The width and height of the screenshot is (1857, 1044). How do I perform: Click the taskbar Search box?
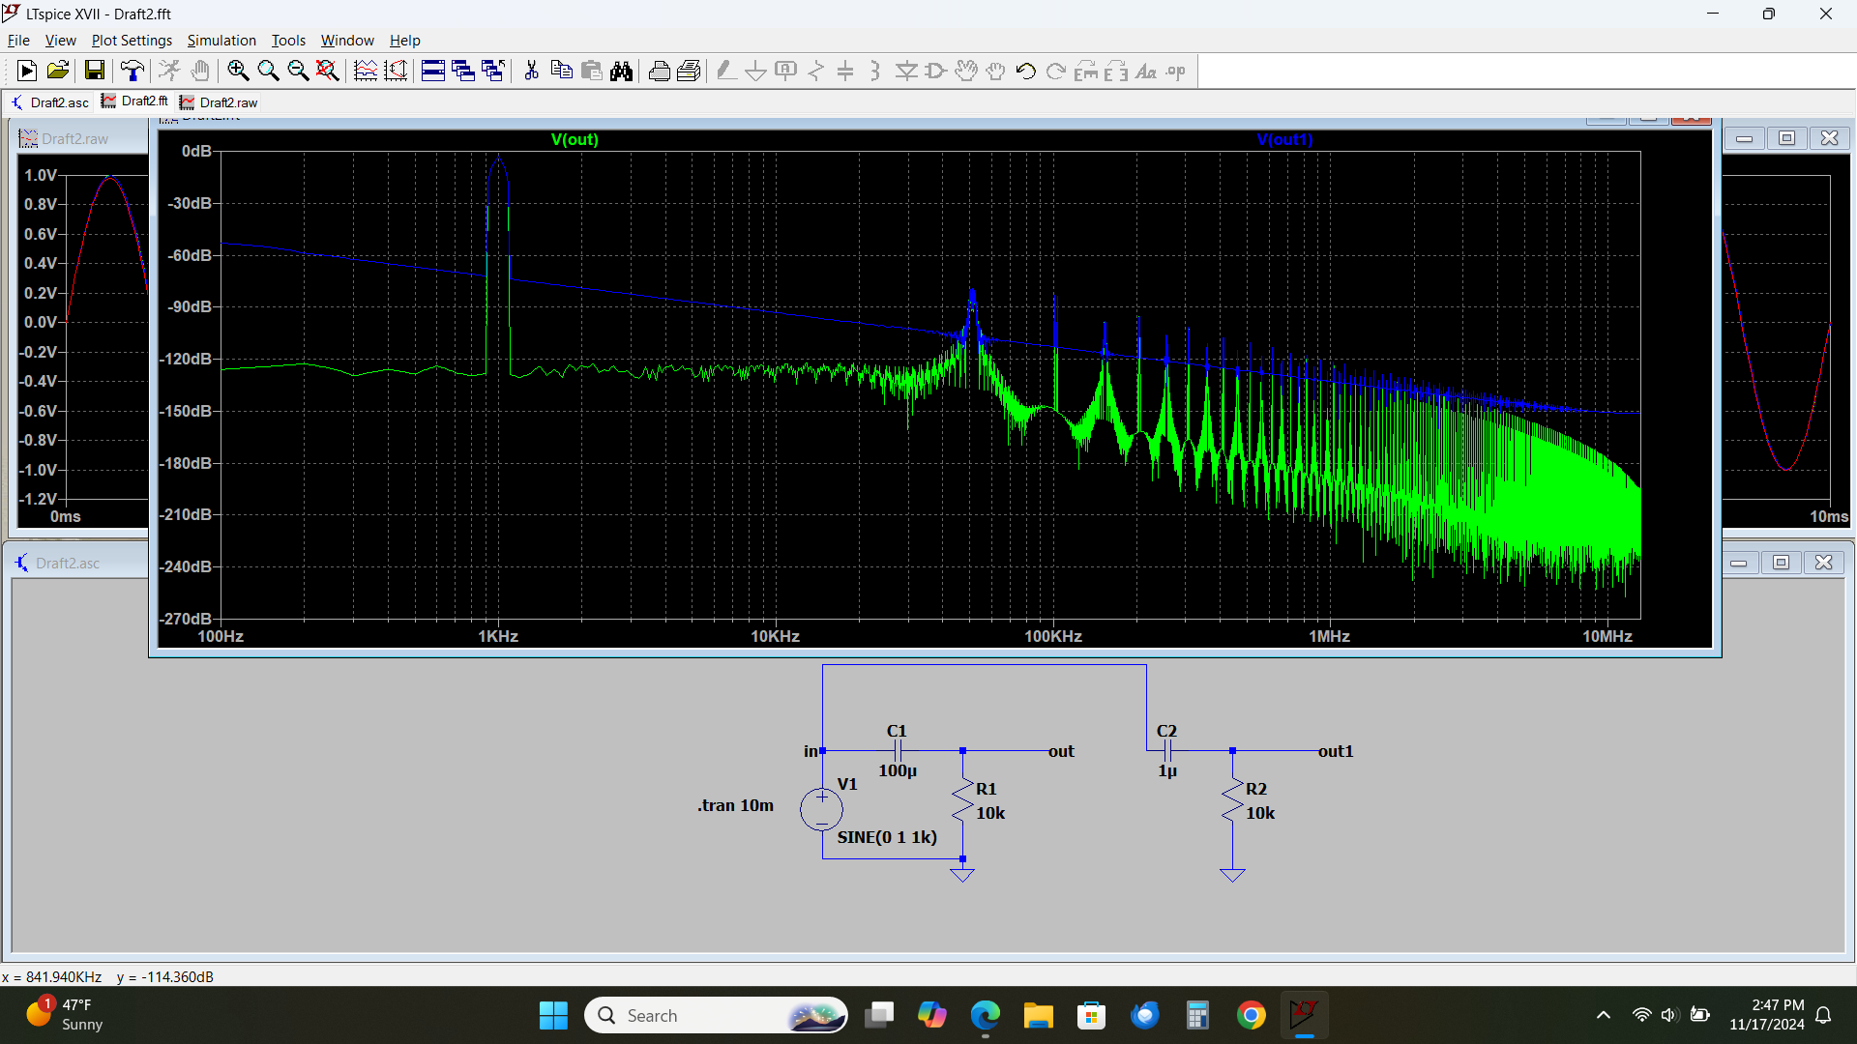click(x=716, y=1015)
